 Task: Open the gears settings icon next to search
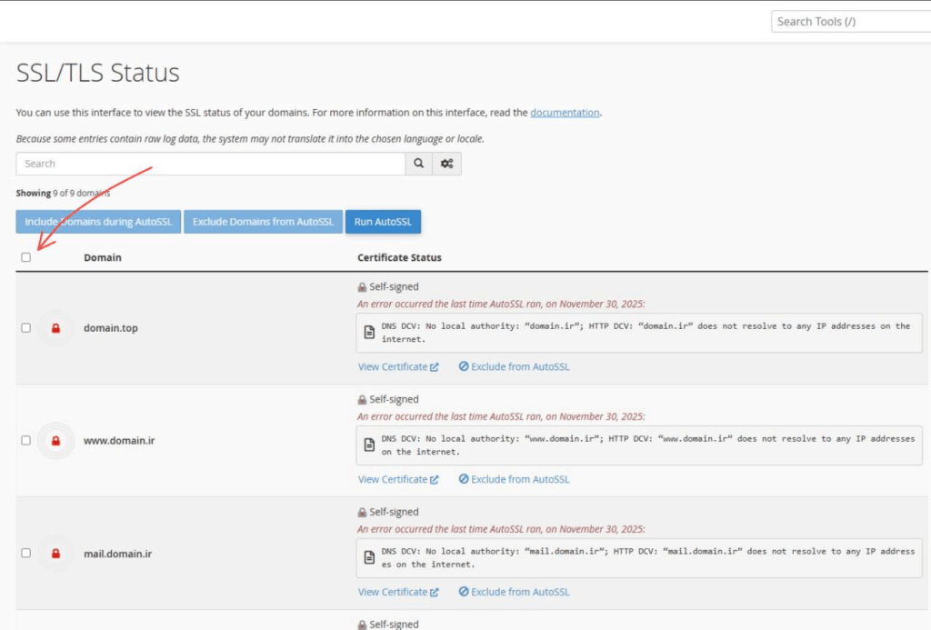[446, 164]
